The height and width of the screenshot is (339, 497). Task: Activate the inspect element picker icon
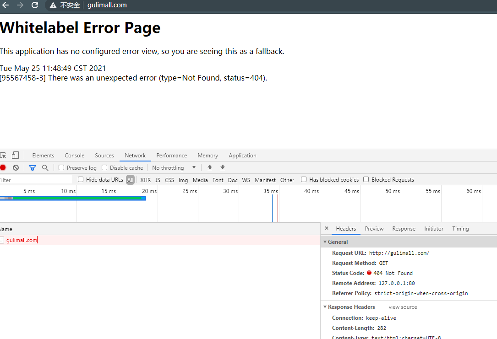click(3, 156)
